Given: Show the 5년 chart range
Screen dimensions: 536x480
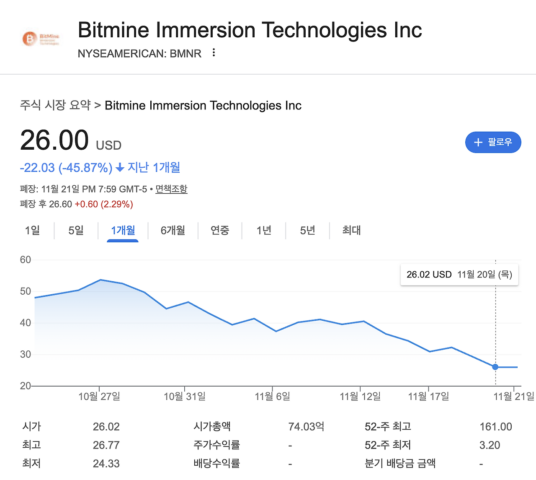Looking at the screenshot, I should click(307, 231).
